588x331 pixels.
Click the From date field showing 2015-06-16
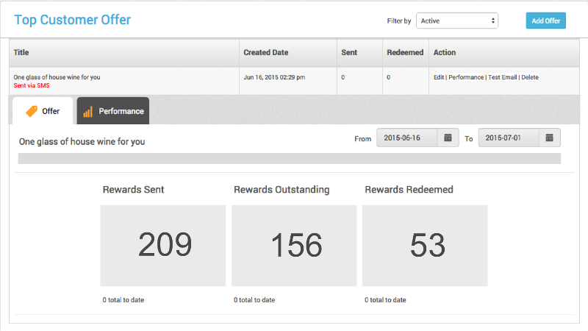(x=406, y=138)
